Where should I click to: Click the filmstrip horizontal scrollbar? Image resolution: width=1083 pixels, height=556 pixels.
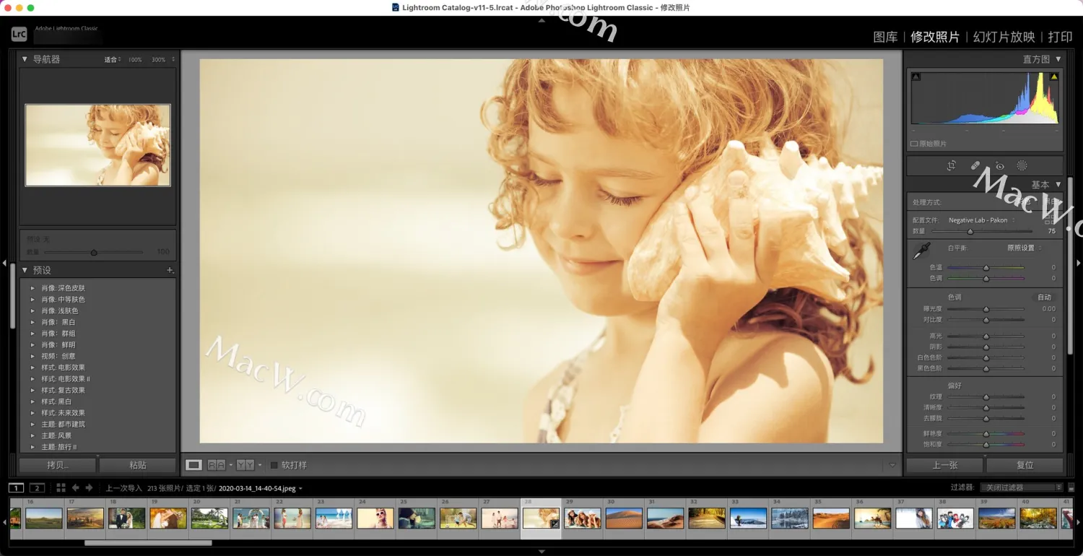click(148, 542)
